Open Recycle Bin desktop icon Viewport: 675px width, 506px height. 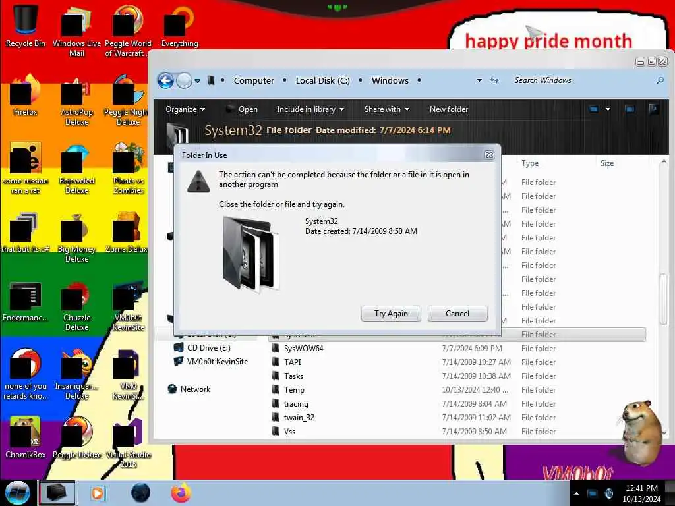pyautogui.click(x=26, y=26)
